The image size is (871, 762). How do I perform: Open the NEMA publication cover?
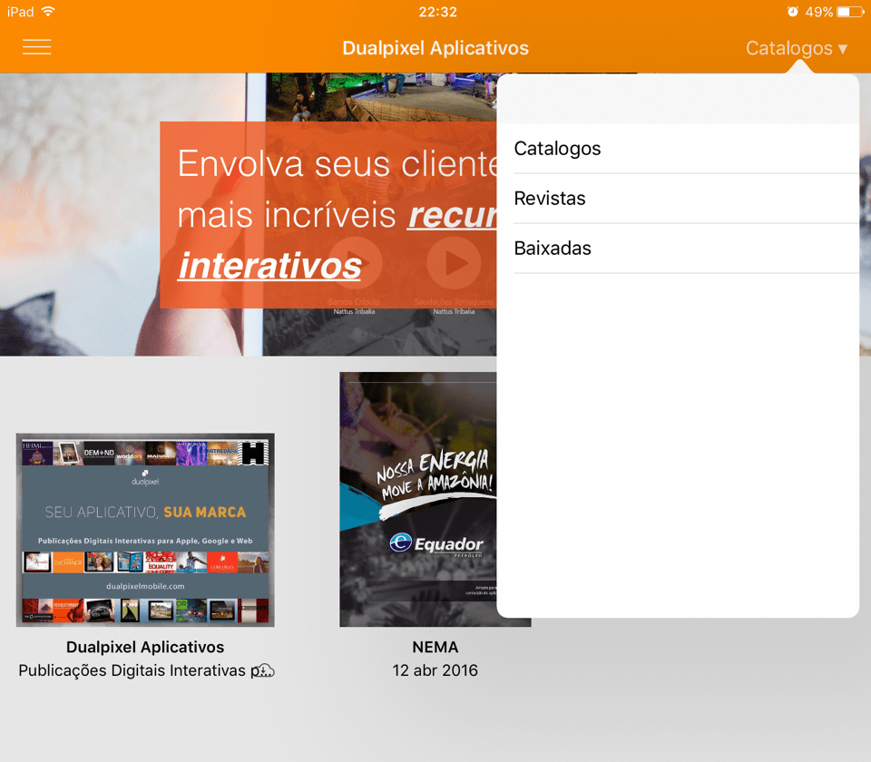point(418,499)
